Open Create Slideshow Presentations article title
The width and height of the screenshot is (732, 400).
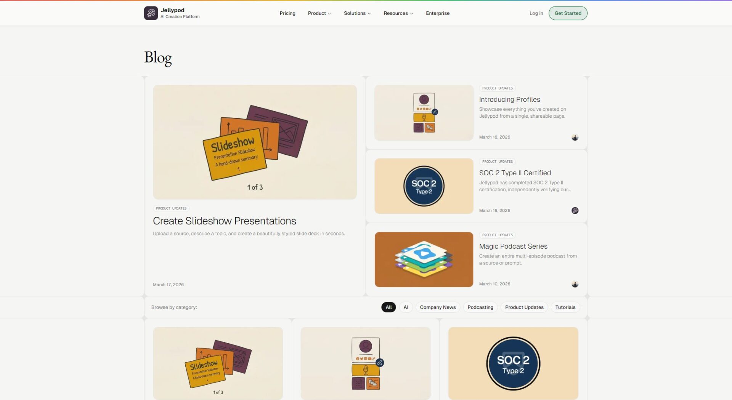[224, 221]
